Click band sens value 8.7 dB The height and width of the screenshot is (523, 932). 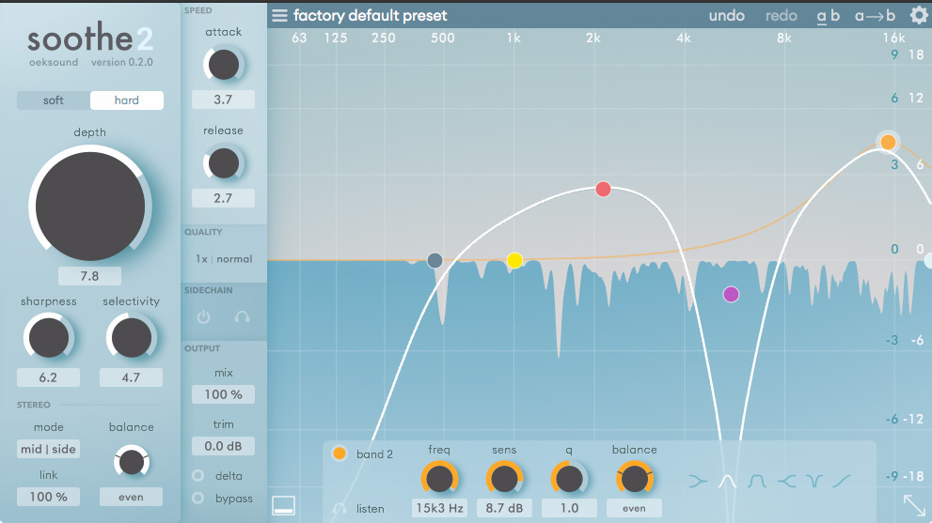click(x=504, y=508)
